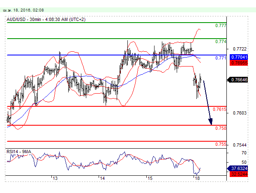Viewport: 256px width, 193px height.
Task: Click the RSI level 50 label
Action: (244, 162)
